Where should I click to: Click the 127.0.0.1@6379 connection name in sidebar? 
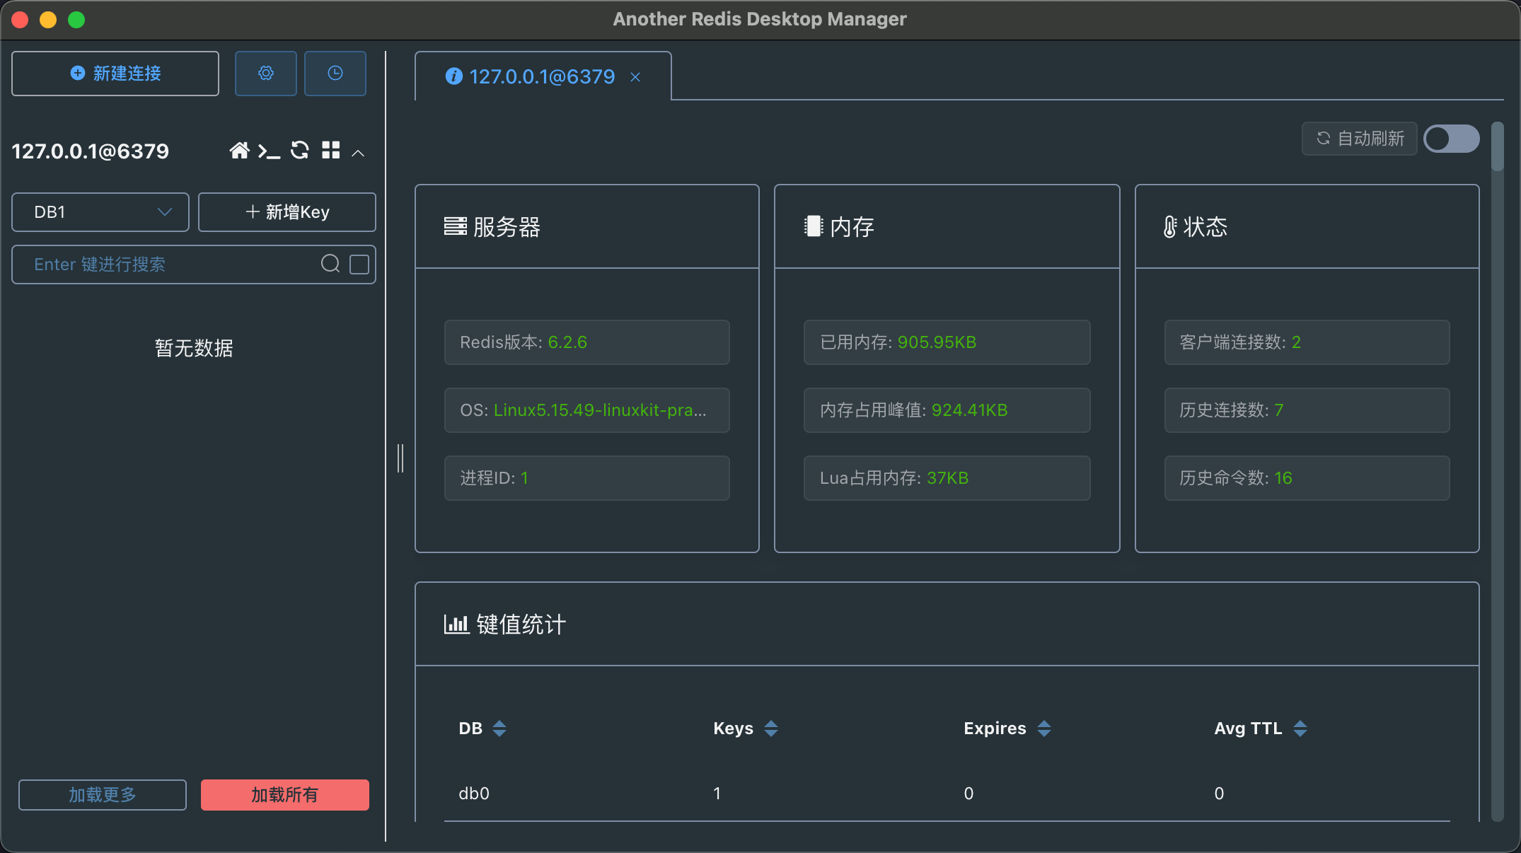[x=91, y=151]
